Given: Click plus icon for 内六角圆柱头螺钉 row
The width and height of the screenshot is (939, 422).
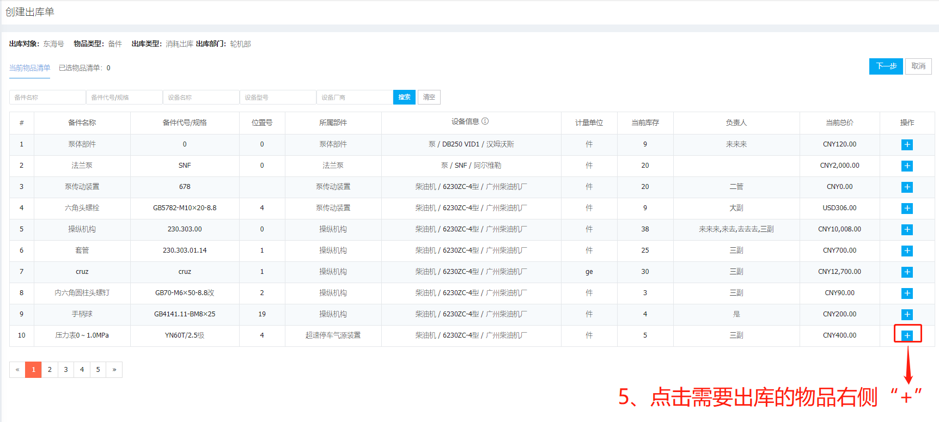Looking at the screenshot, I should point(907,293).
